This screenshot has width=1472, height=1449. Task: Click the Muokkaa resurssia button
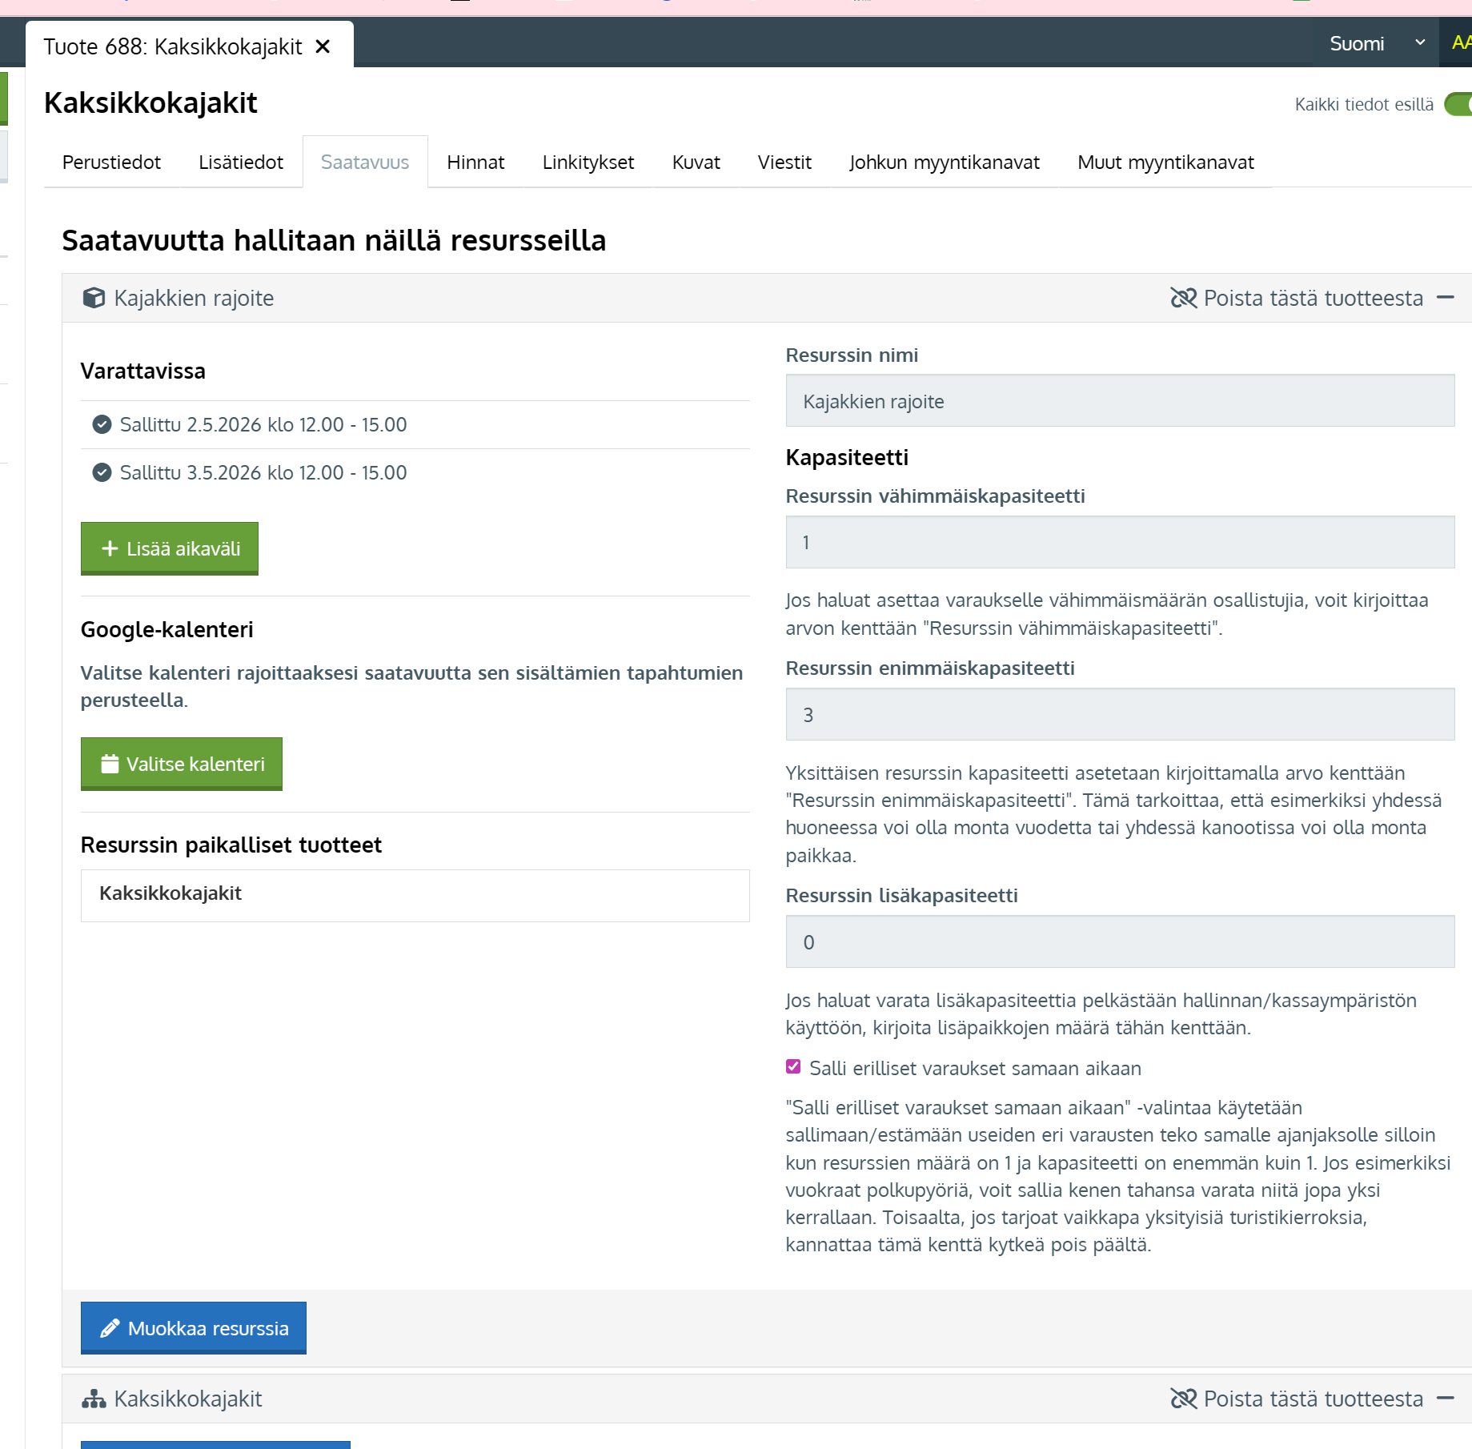tap(194, 1328)
